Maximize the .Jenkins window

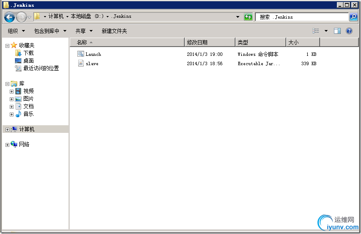(x=347, y=5)
